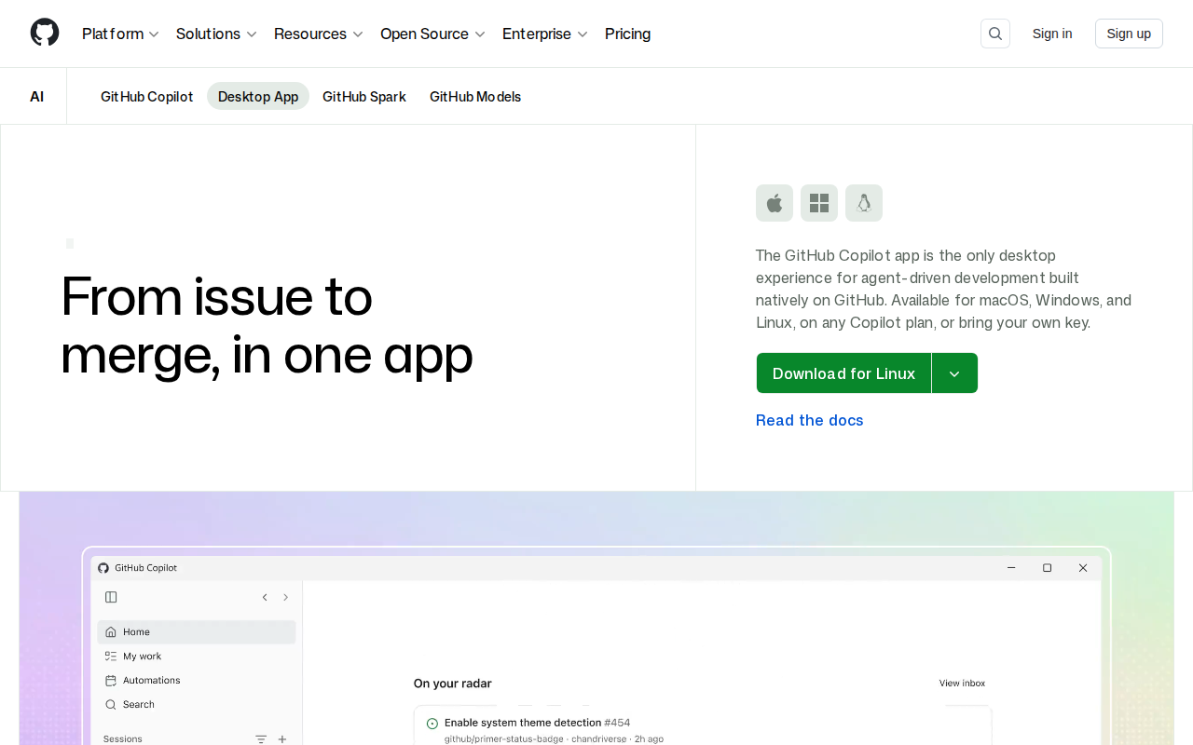Click the GitHub Copilot title bar logo

103,568
